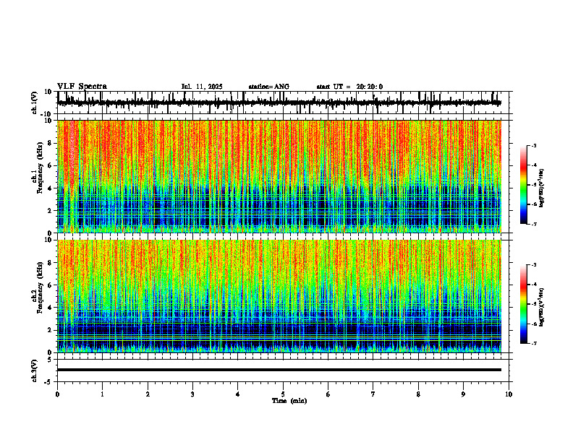Viewport: 573px width, 442px height.
Task: Click the "6" kHz tick on ch.1 frequency axis
Action: click(51, 165)
